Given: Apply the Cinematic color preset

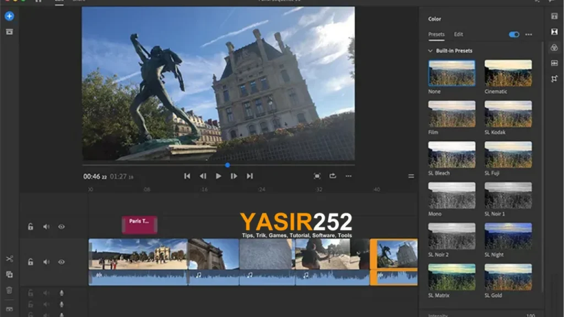Looking at the screenshot, I should (508, 73).
